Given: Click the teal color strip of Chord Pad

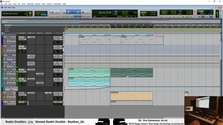Looking at the screenshot, I should (2, 73).
